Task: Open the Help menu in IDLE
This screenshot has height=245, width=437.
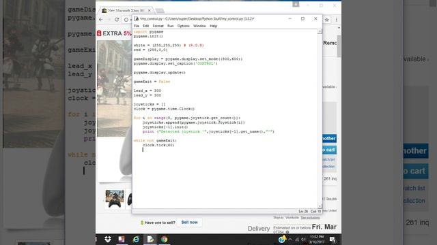Action: [214, 26]
